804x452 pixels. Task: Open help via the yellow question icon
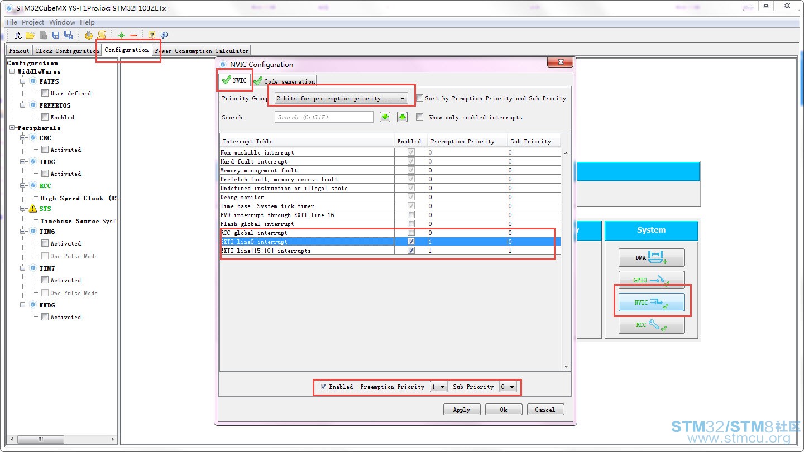[152, 35]
